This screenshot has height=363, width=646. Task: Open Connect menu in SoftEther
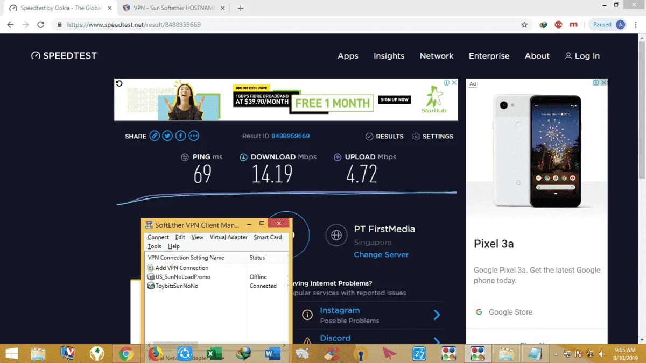[158, 237]
